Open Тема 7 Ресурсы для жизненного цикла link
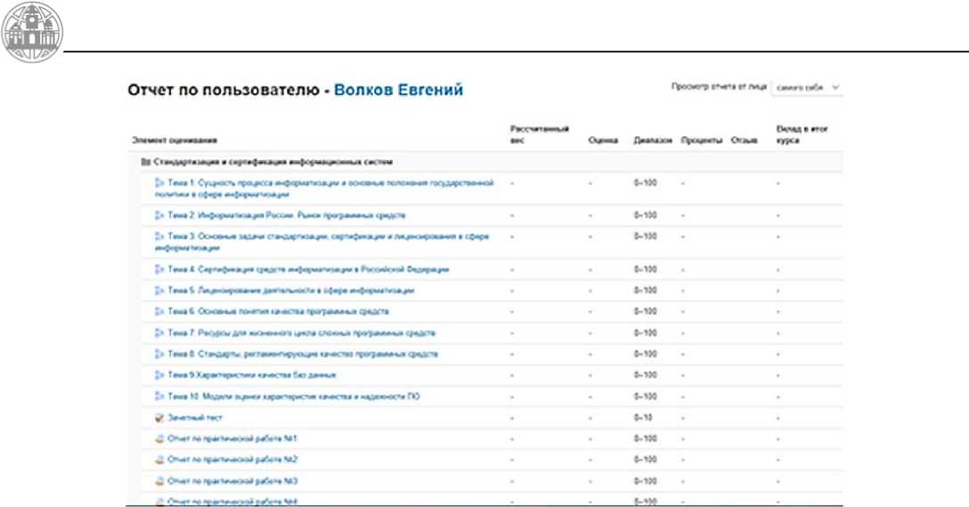The width and height of the screenshot is (969, 507). [x=302, y=333]
